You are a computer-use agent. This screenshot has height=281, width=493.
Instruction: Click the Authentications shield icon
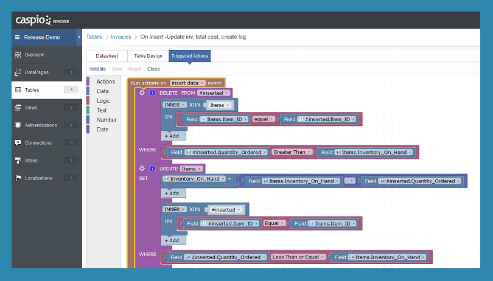click(x=18, y=125)
